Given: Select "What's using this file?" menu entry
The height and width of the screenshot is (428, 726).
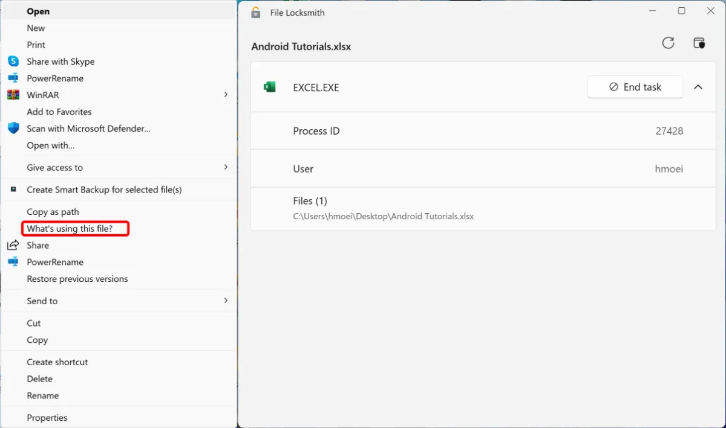Looking at the screenshot, I should click(x=70, y=229).
